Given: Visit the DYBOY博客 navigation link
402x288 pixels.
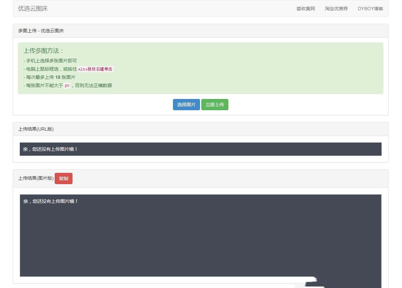Looking at the screenshot, I should tap(370, 9).
